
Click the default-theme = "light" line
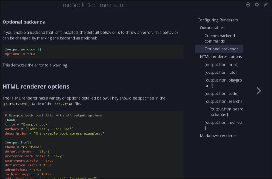28,151
